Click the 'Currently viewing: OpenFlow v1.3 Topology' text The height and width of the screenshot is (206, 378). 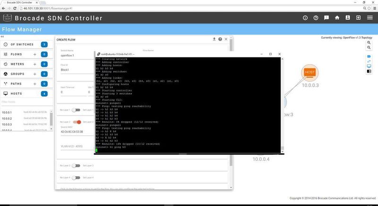(x=346, y=38)
